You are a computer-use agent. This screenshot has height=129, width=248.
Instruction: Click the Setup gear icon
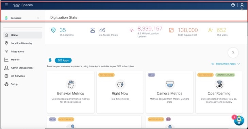point(6,84)
